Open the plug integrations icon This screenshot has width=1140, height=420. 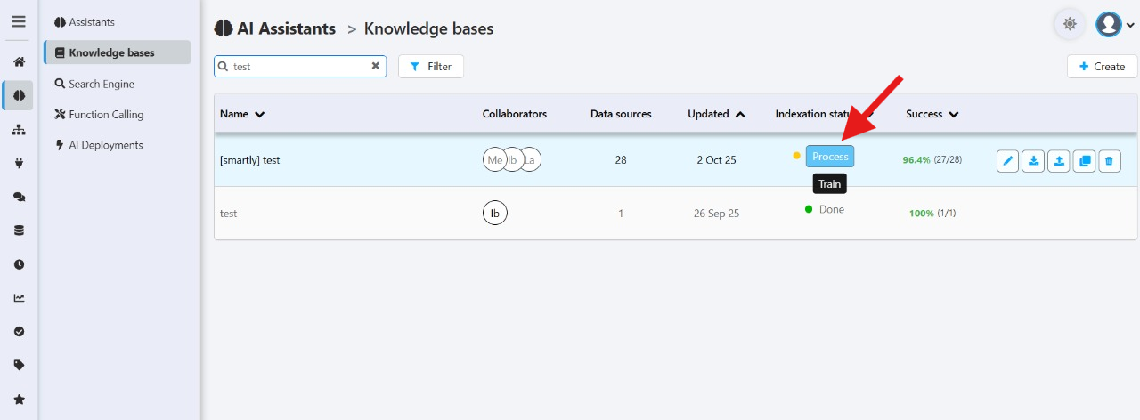pyautogui.click(x=19, y=163)
